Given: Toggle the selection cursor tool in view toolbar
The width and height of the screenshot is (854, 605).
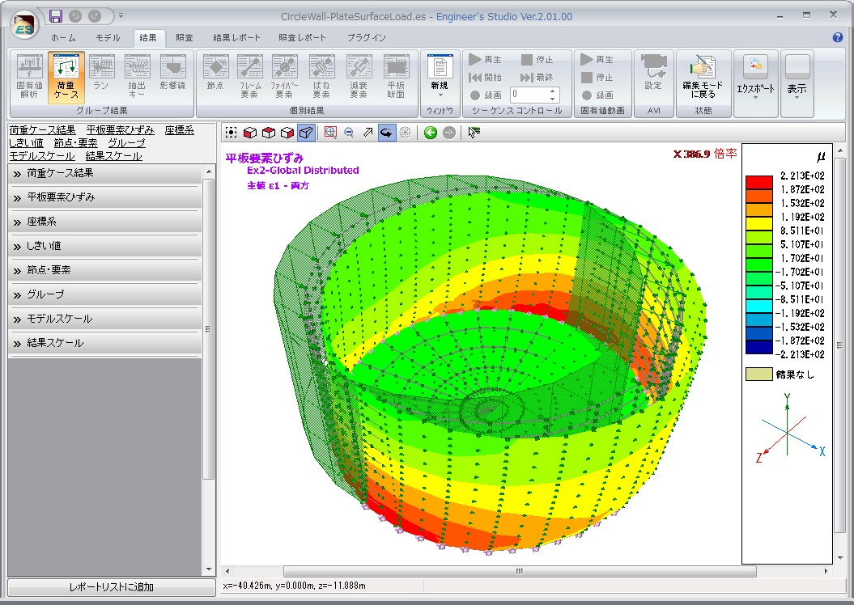Looking at the screenshot, I should (474, 133).
